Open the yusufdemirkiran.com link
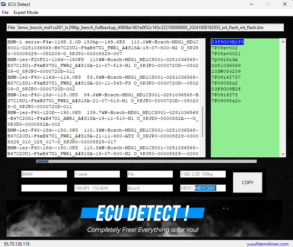The height and width of the screenshot is (247, 293). pyautogui.click(x=268, y=244)
